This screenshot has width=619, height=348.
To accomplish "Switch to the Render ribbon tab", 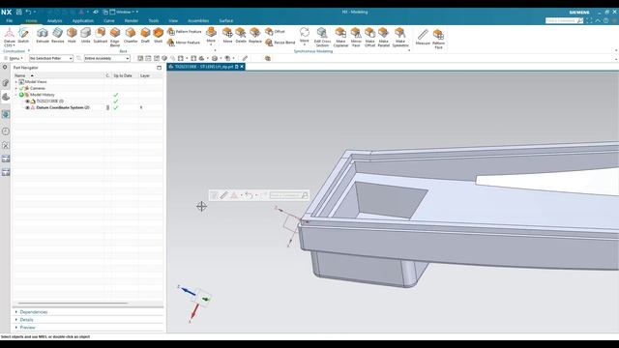I will [x=132, y=21].
